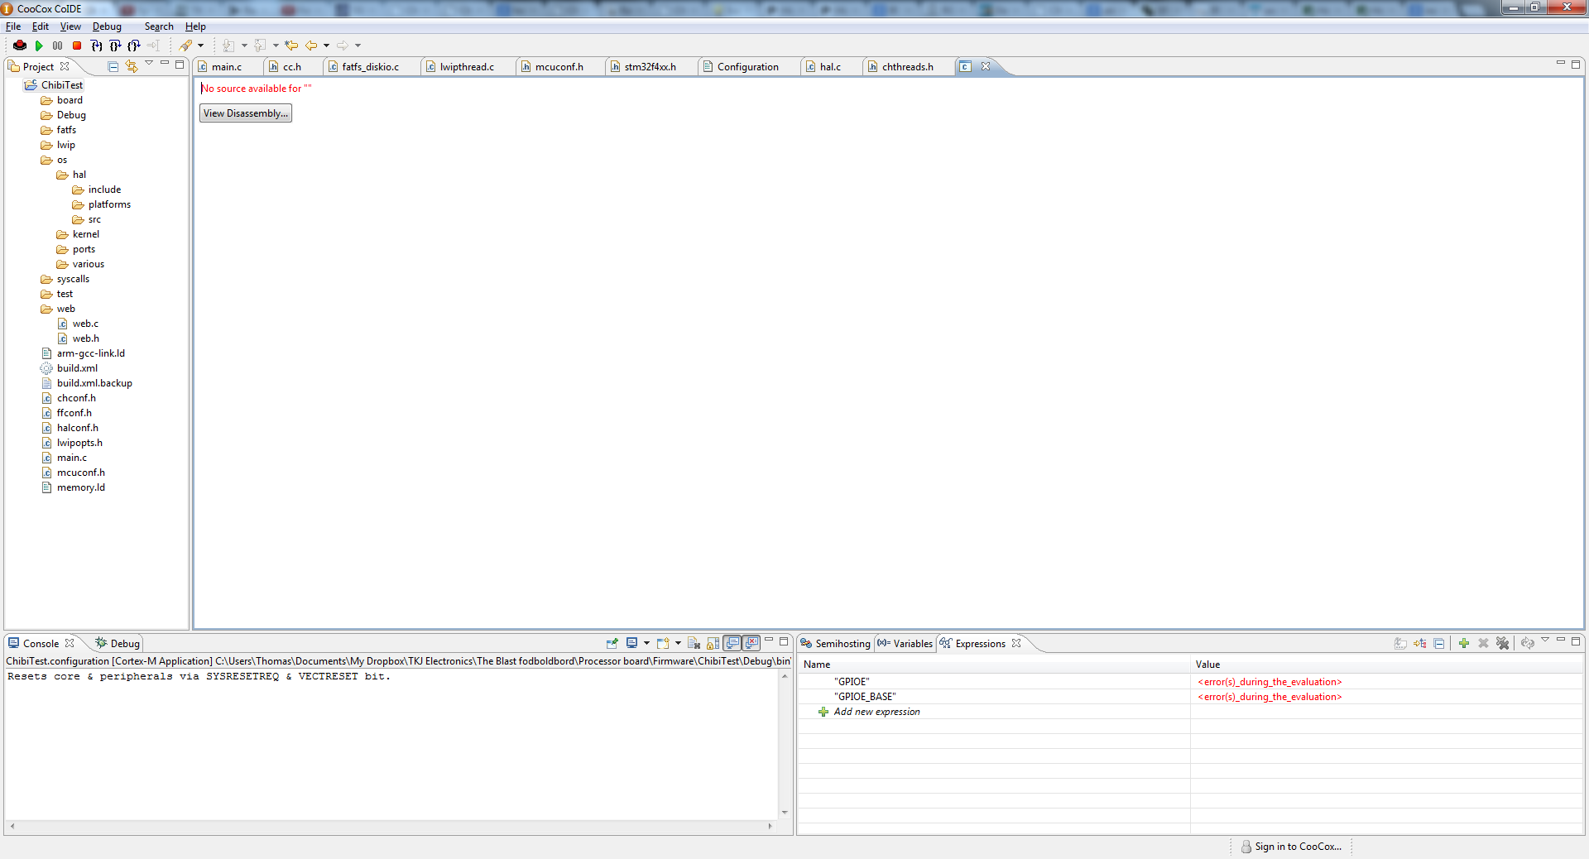
Task: Add new expression with green plus icon
Action: click(x=1464, y=643)
